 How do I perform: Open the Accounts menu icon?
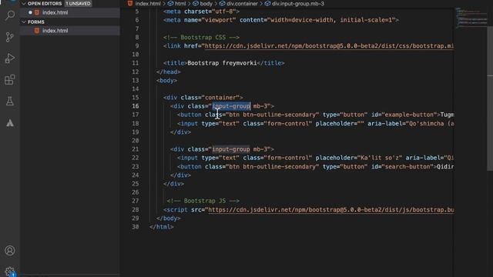[10, 251]
